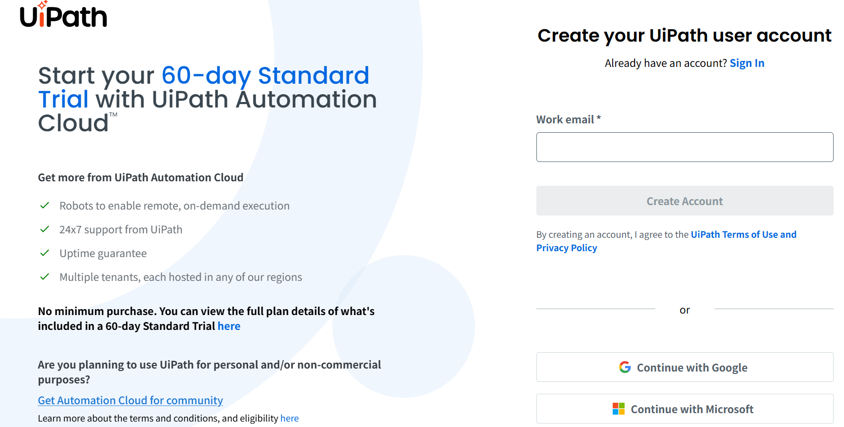The image size is (844, 427).
Task: Click the '60-day Standard' heading text
Action: pyautogui.click(x=265, y=76)
